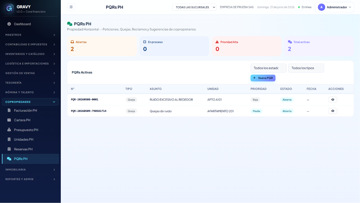Screen dimensions: 360x203
Task: Expand the Reportes y Admin section
Action: coord(30,179)
